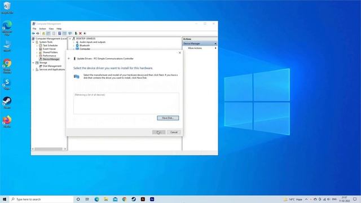The width and height of the screenshot is (361, 203).
Task: Open Steam from the taskbar
Action: [x=134, y=199]
